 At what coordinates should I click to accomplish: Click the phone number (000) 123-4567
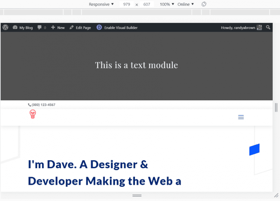[x=42, y=105]
